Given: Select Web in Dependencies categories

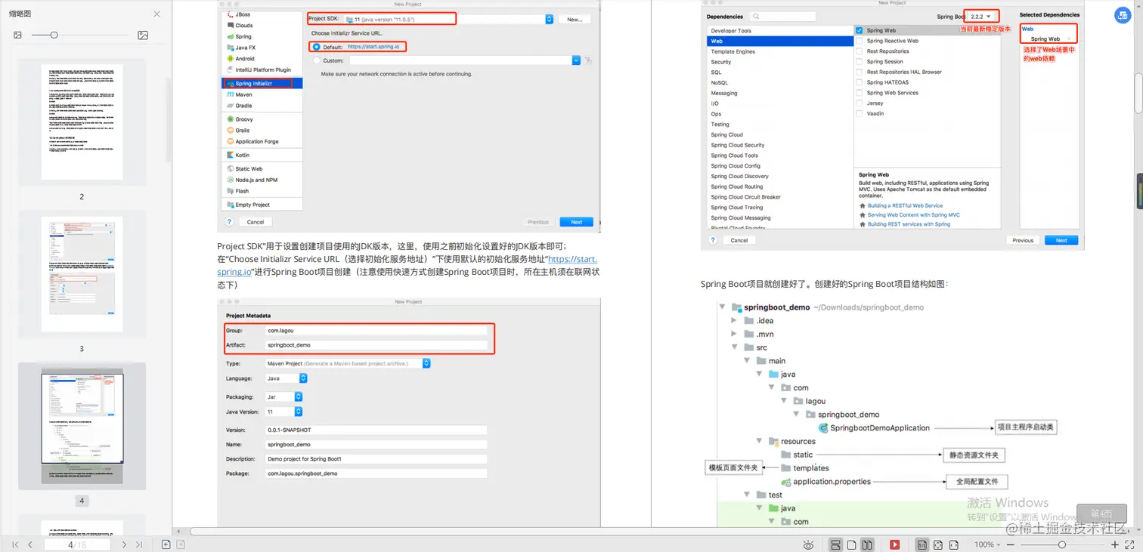Looking at the screenshot, I should pyautogui.click(x=780, y=41).
